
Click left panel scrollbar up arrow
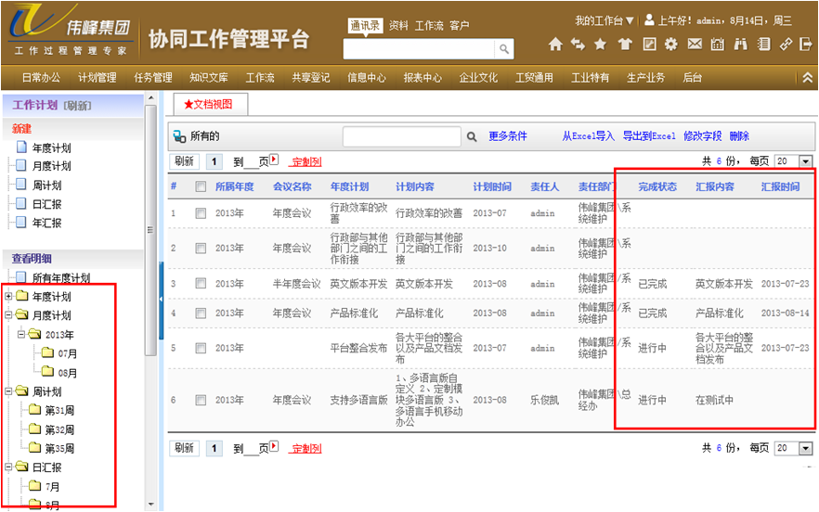pyautogui.click(x=151, y=98)
